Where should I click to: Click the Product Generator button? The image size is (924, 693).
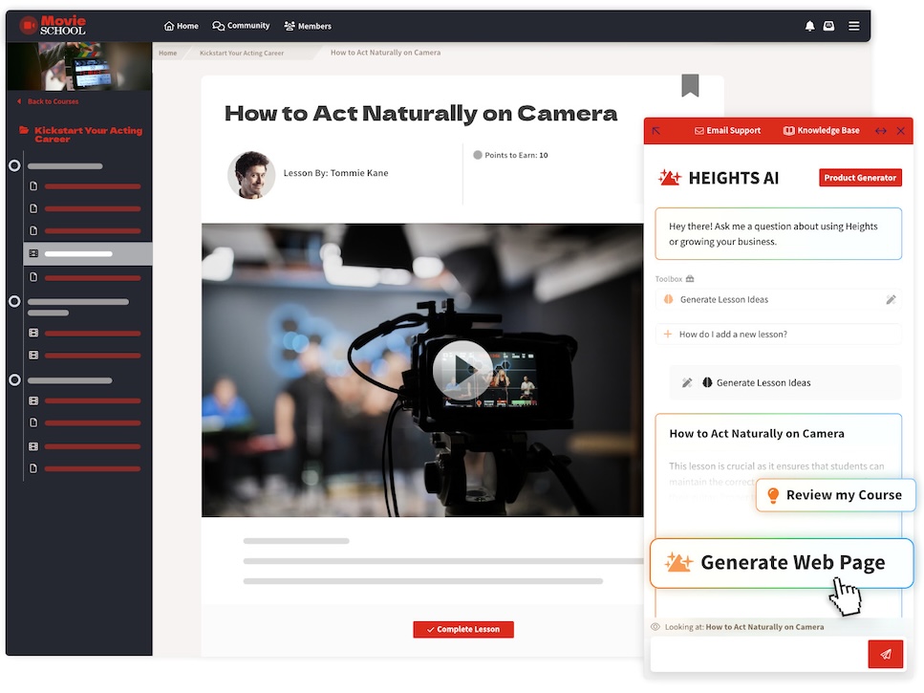click(x=860, y=178)
